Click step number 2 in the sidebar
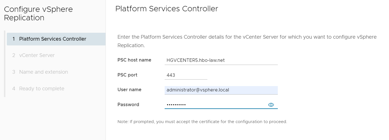The height and width of the screenshot is (140, 389). click(14, 55)
